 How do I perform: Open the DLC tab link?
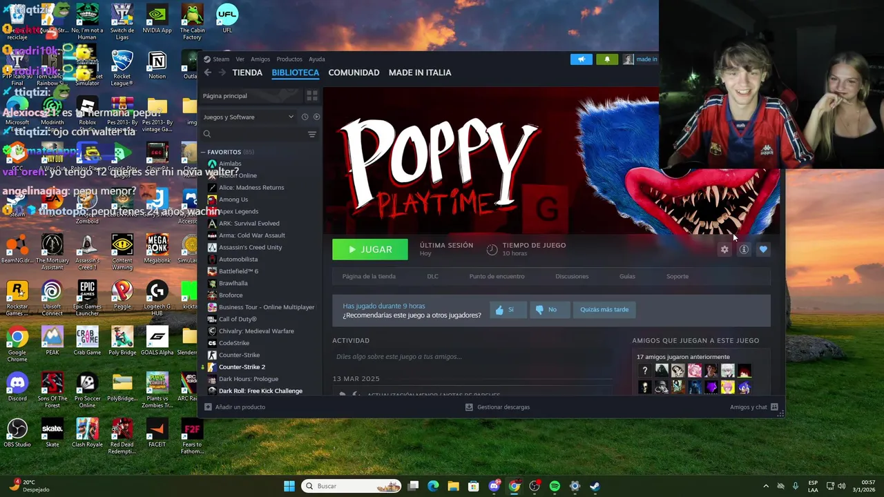click(x=432, y=276)
